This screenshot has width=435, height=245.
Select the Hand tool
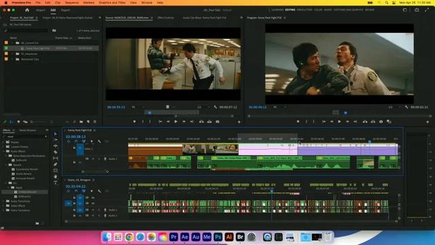tap(56, 177)
